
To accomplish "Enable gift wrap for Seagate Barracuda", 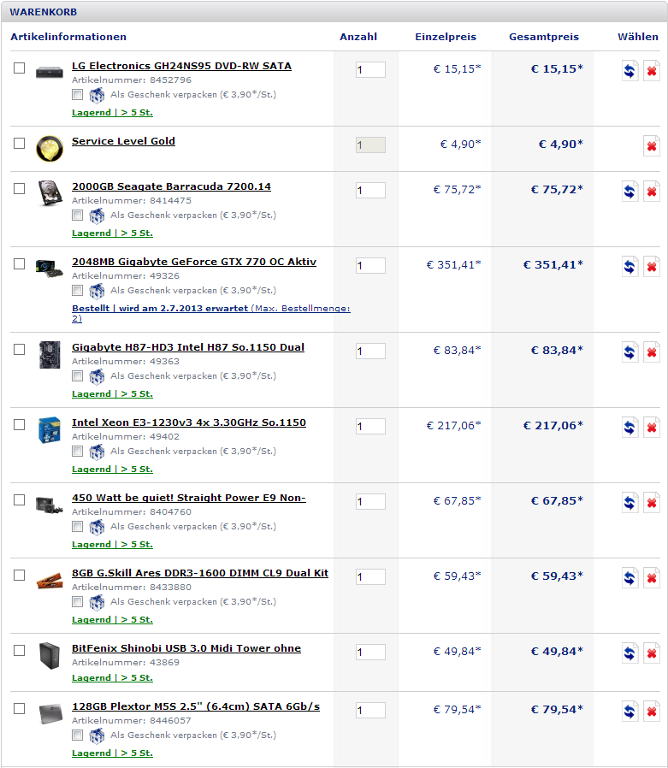I will pyautogui.click(x=77, y=215).
